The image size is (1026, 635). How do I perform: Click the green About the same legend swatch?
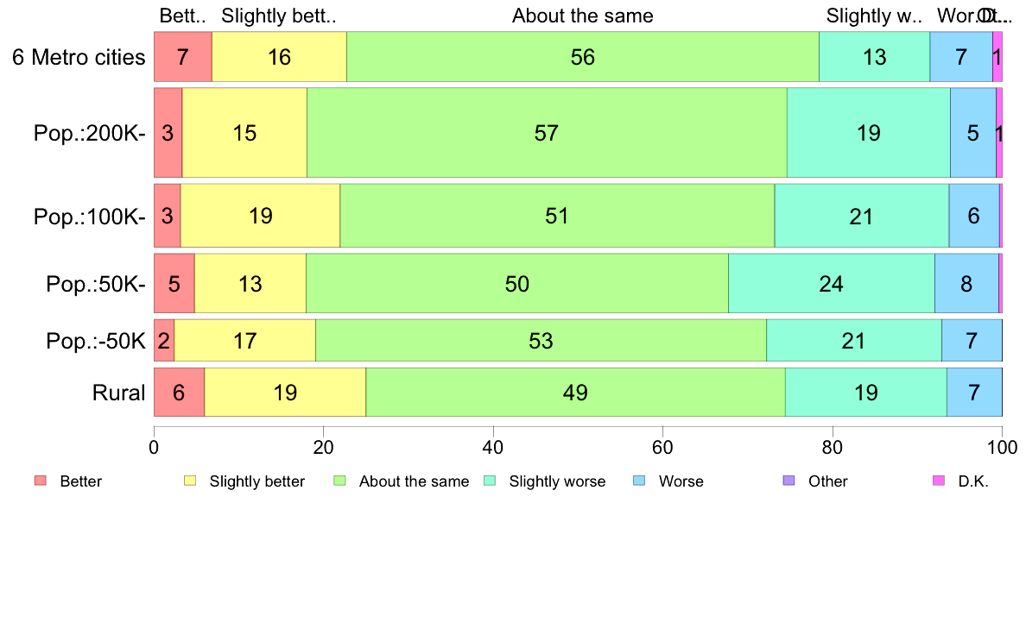(339, 481)
